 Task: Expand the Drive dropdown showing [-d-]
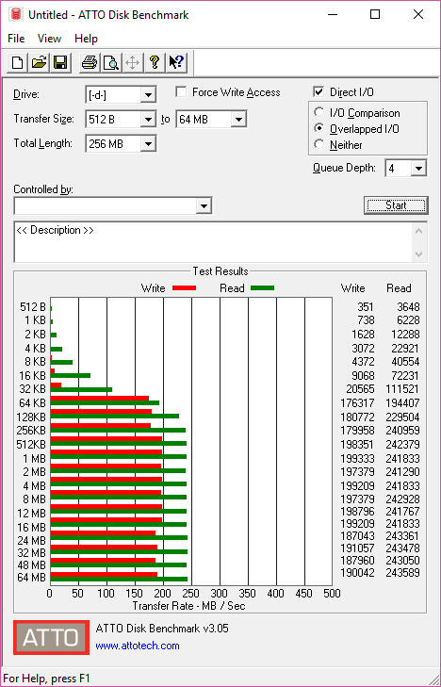[121, 94]
